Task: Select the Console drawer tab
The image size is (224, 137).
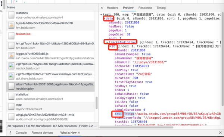Action: (x=21, y=133)
